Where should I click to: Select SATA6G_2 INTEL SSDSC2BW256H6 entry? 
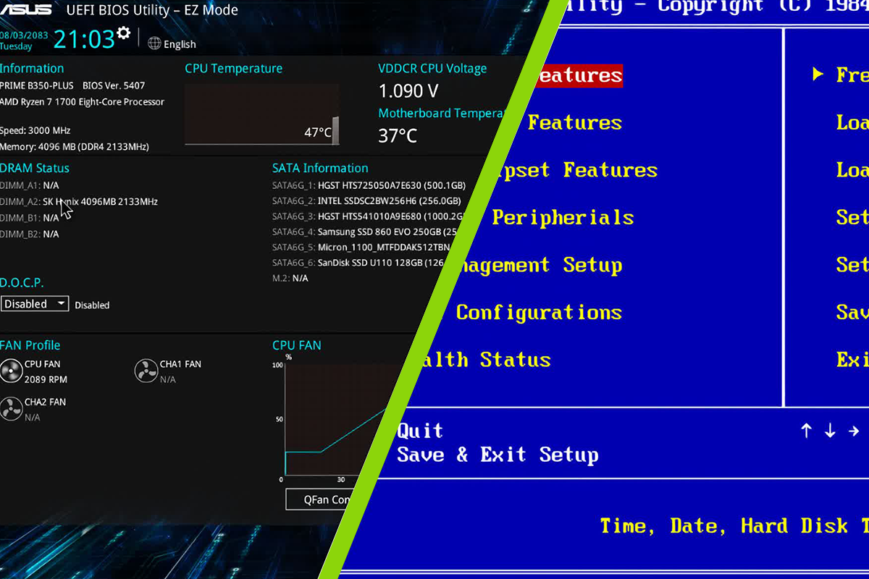click(366, 201)
